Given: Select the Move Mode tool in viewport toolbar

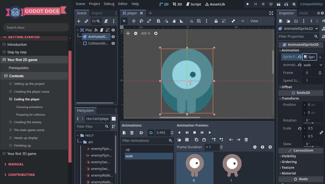Looking at the screenshot, I should 134,21.
